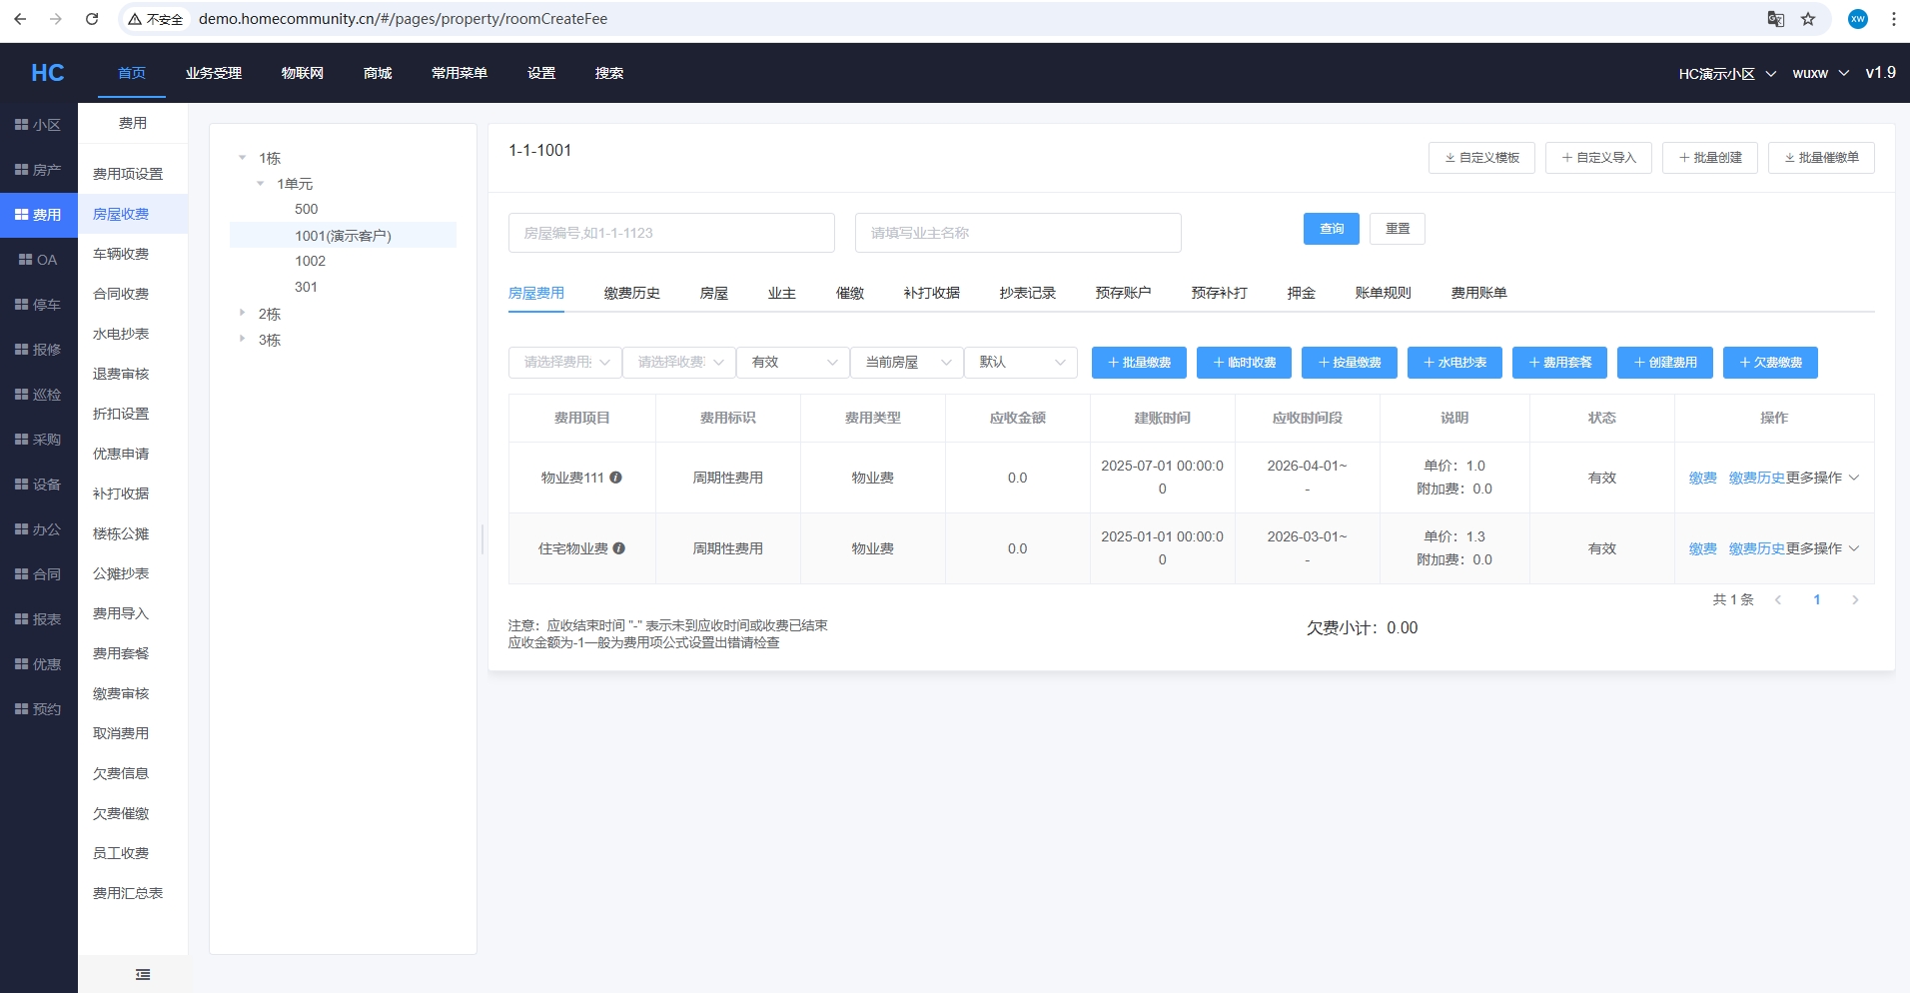Screen dimensions: 1910x993
Task: Go to next page of fee table
Action: click(1855, 600)
